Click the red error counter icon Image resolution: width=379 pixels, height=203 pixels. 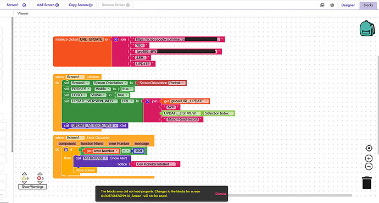click(x=39, y=178)
